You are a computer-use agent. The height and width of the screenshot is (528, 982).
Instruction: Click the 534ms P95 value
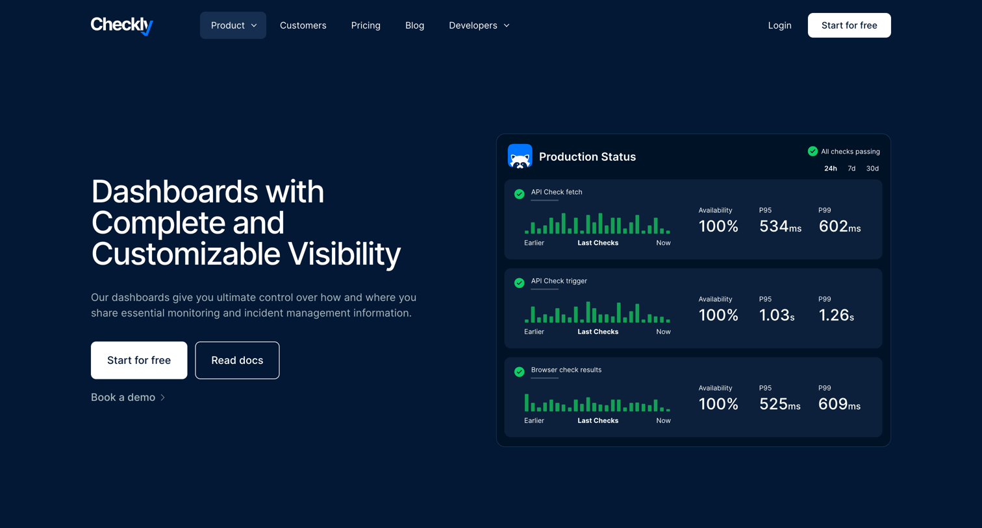coord(780,226)
